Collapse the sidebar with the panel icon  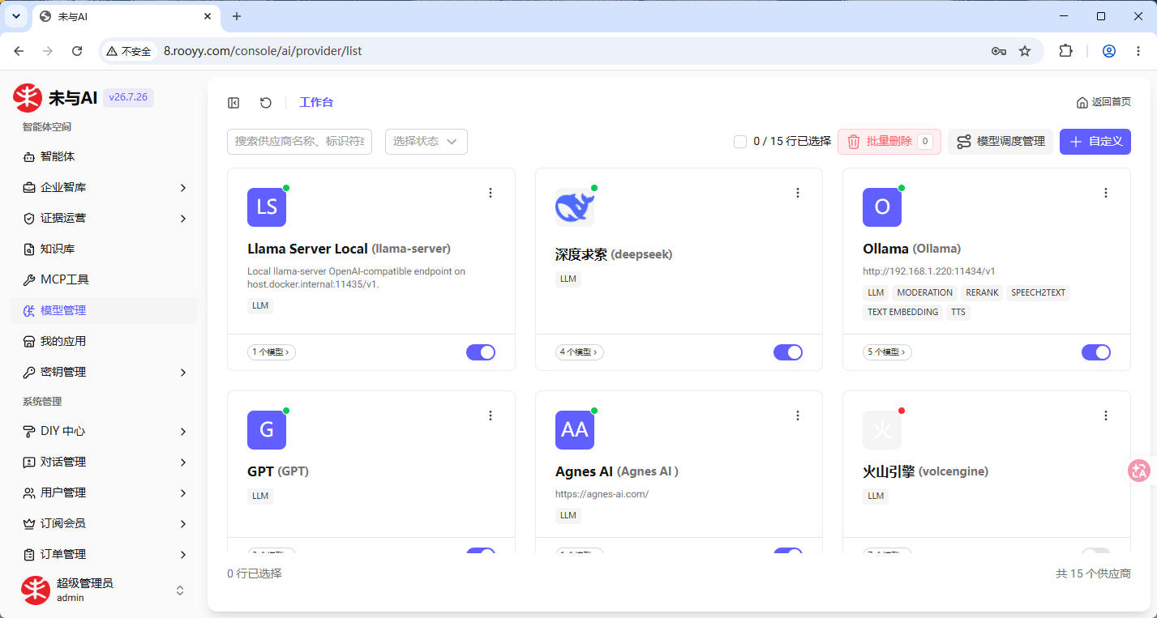234,103
